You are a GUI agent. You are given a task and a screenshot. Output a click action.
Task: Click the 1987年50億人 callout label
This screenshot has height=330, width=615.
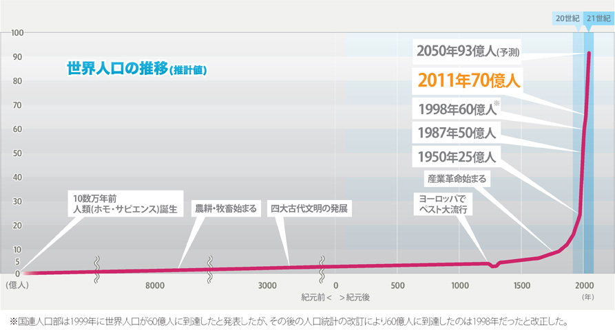click(457, 133)
